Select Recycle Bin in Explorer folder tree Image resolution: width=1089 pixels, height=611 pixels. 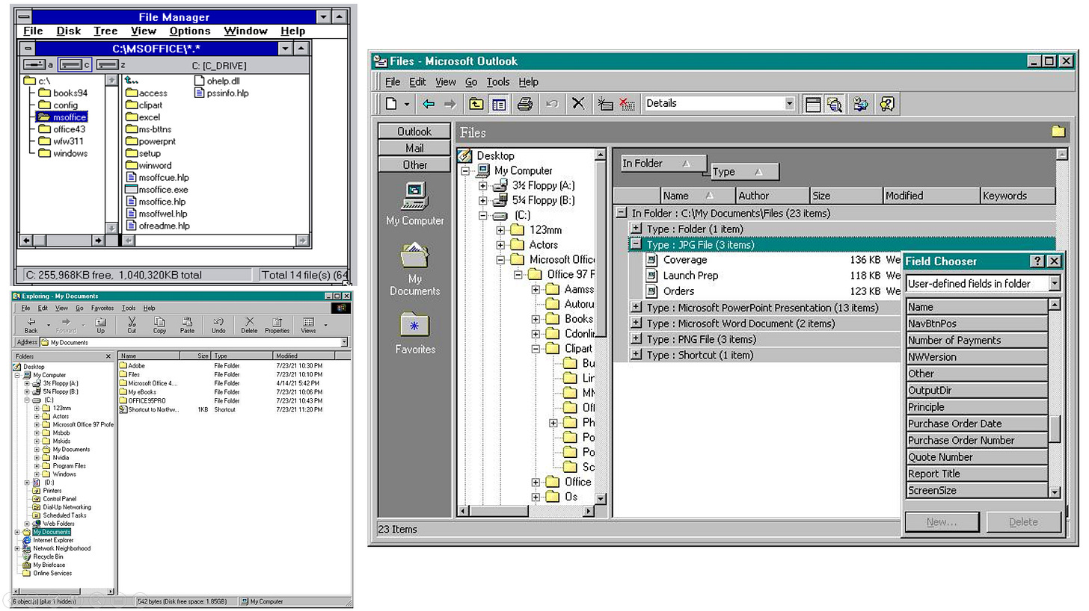43,556
